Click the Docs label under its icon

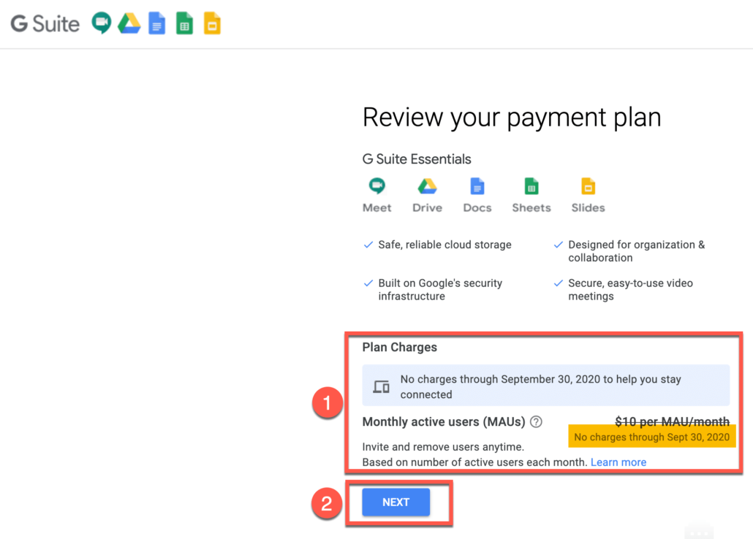(477, 208)
